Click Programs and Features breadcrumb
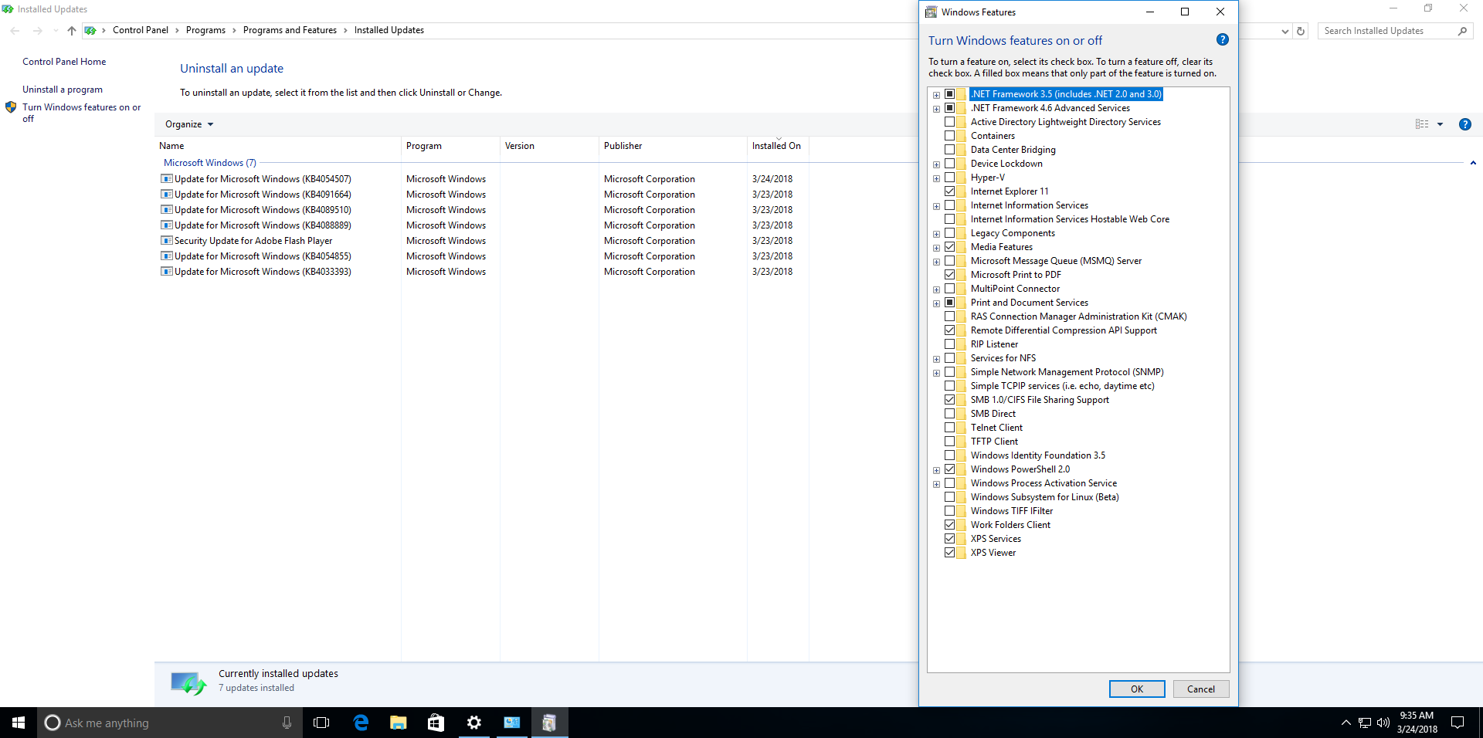 coord(290,30)
